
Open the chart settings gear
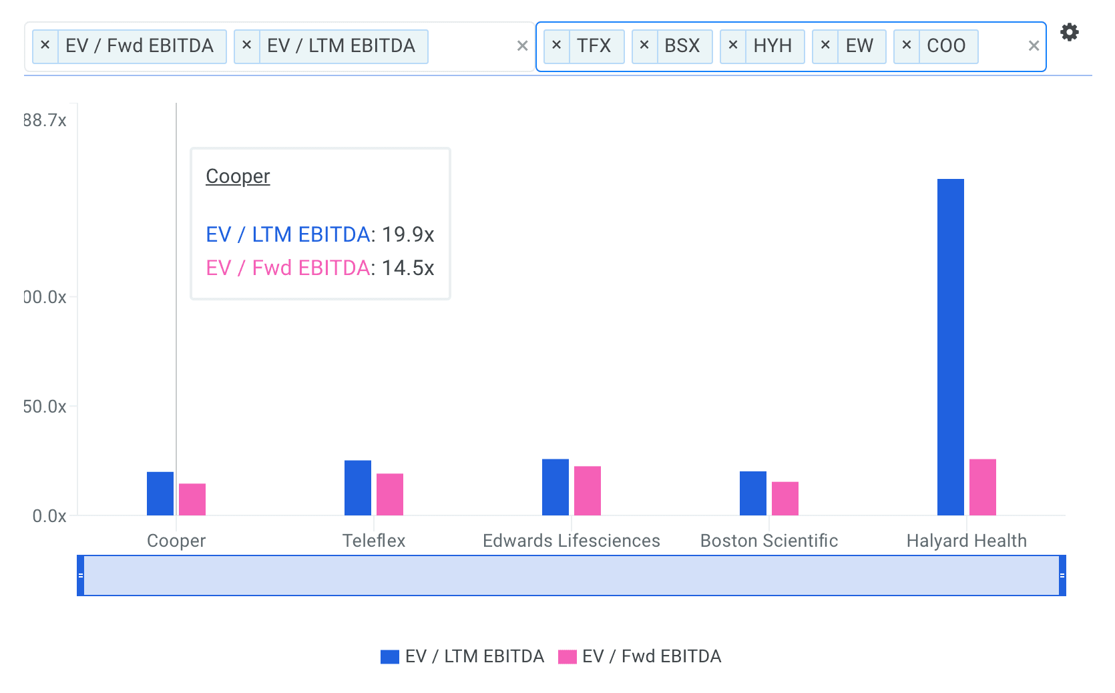(1070, 32)
